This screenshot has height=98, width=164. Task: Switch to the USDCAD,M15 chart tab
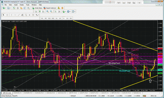(x=50, y=93)
